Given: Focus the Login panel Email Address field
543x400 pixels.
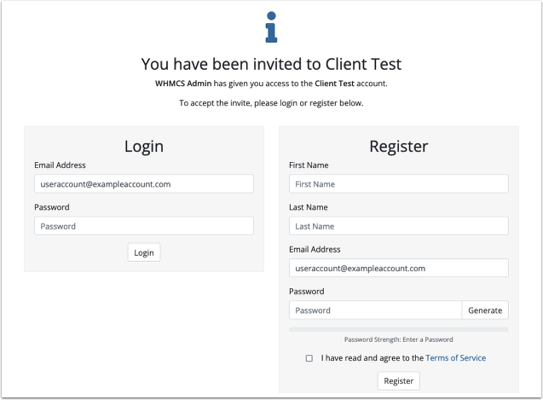Looking at the screenshot, I should (x=144, y=183).
